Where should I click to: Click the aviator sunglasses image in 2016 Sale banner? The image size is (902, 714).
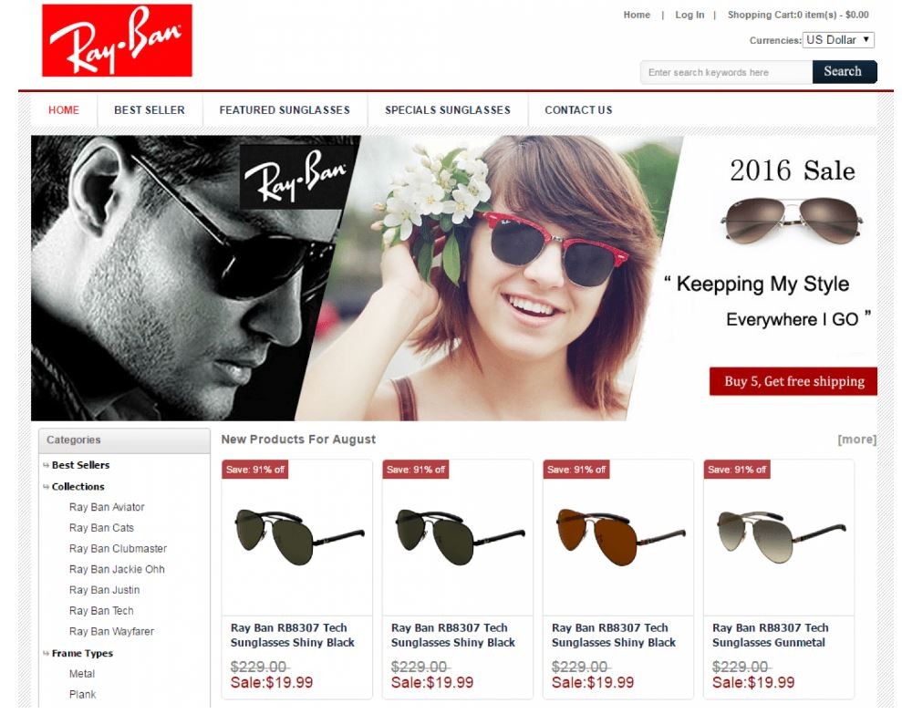click(x=793, y=221)
